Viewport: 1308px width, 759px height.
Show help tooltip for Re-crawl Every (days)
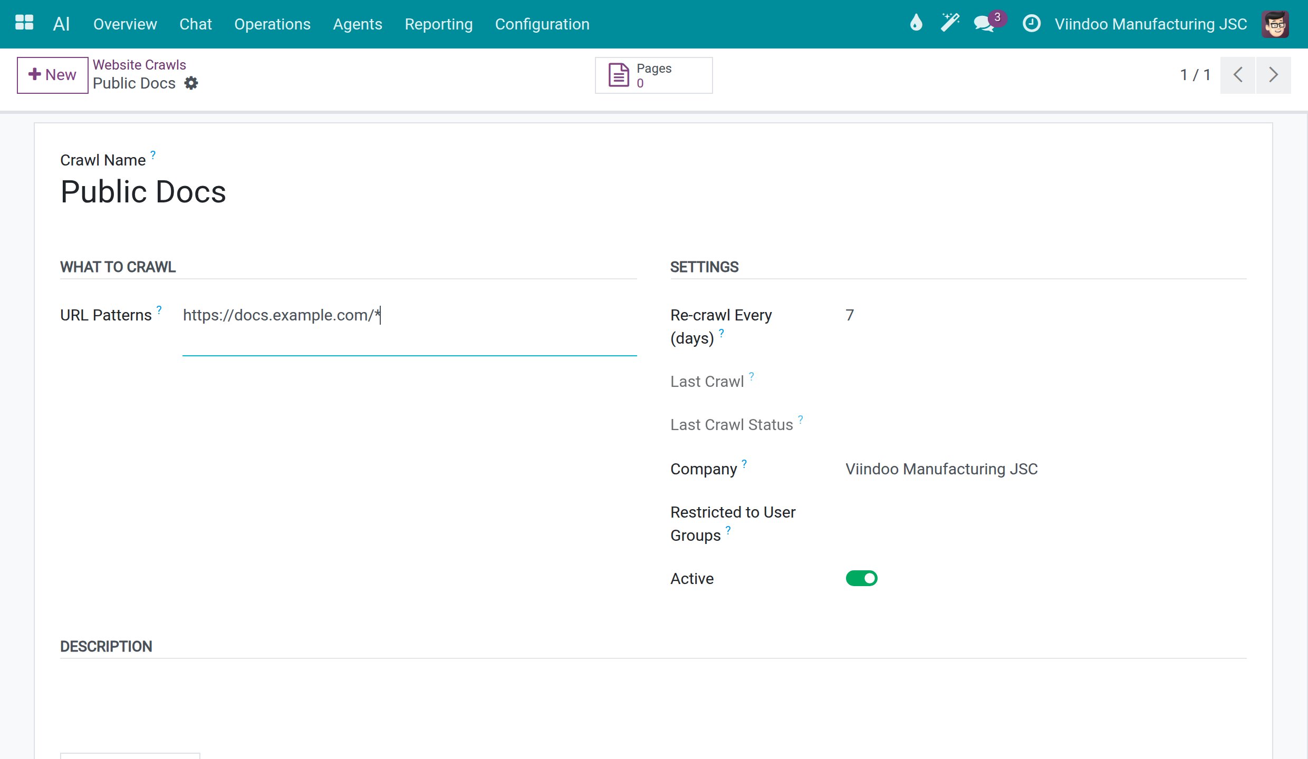pyautogui.click(x=722, y=333)
